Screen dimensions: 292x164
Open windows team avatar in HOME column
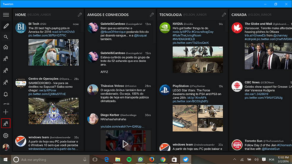point(21,141)
